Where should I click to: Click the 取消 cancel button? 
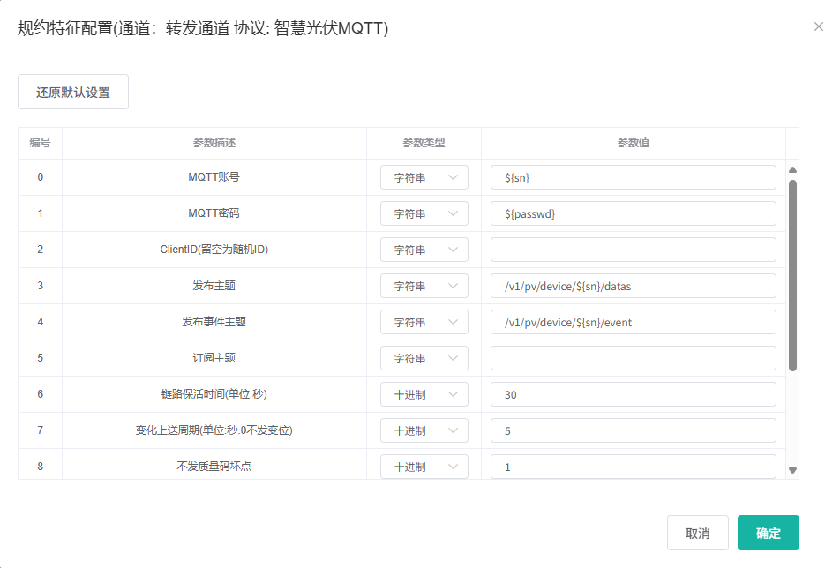click(697, 533)
